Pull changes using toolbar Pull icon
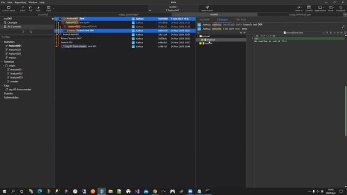347x195 pixels. pyautogui.click(x=30, y=9)
